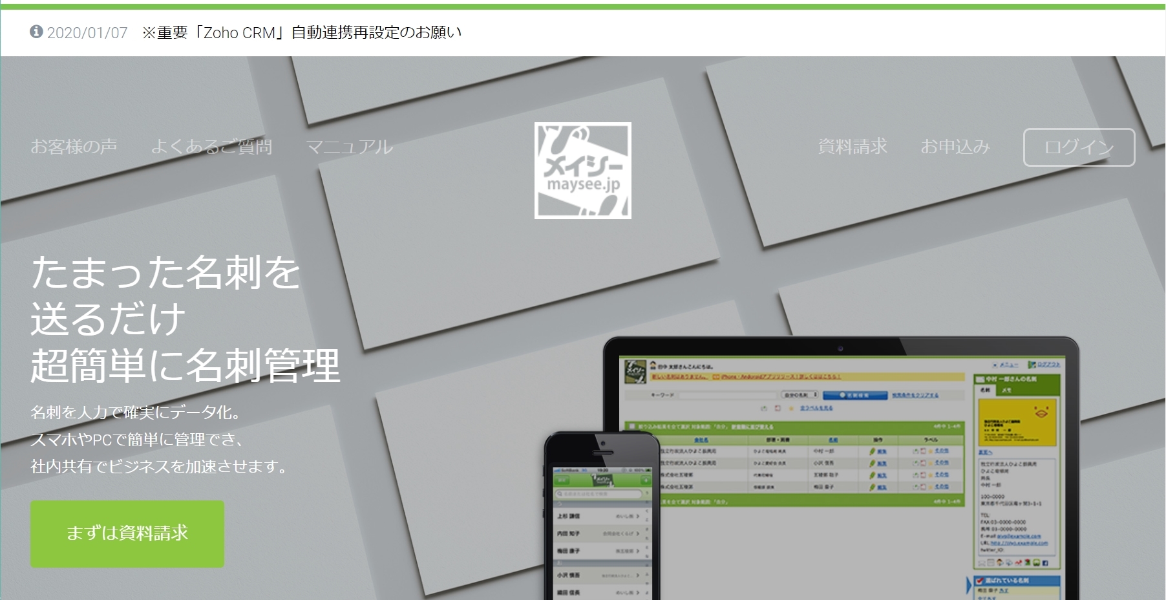Click the info icon beside 2020/01/07
Image resolution: width=1166 pixels, height=600 pixels.
click(x=36, y=32)
